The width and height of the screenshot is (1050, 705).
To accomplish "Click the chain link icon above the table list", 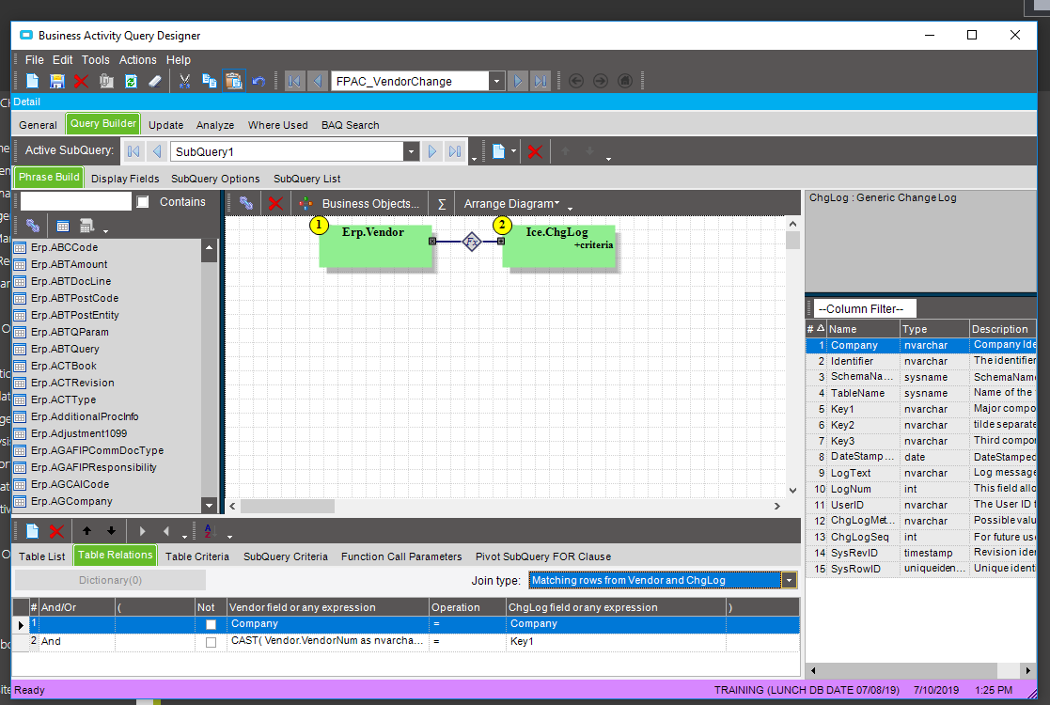I will point(32,226).
